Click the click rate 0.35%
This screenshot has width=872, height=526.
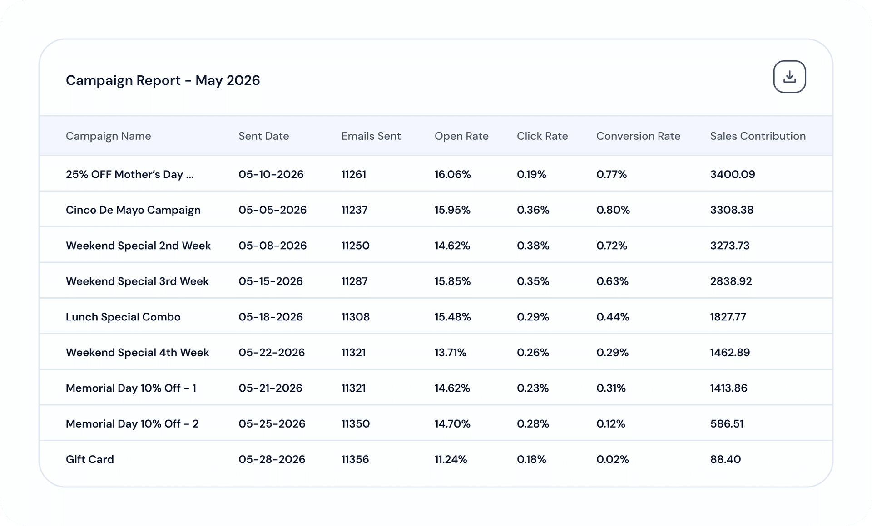point(533,281)
